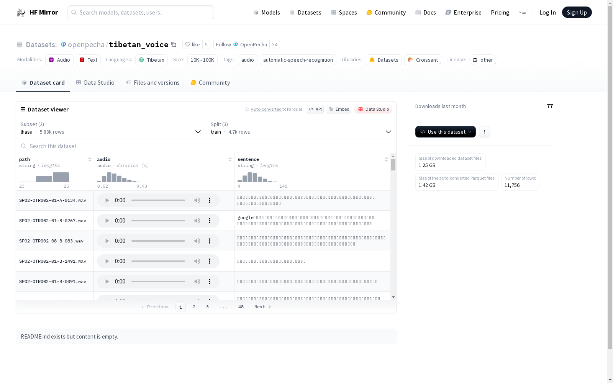Open audio options for SP02-OTR002-01-B-1491.wav

pos(210,261)
